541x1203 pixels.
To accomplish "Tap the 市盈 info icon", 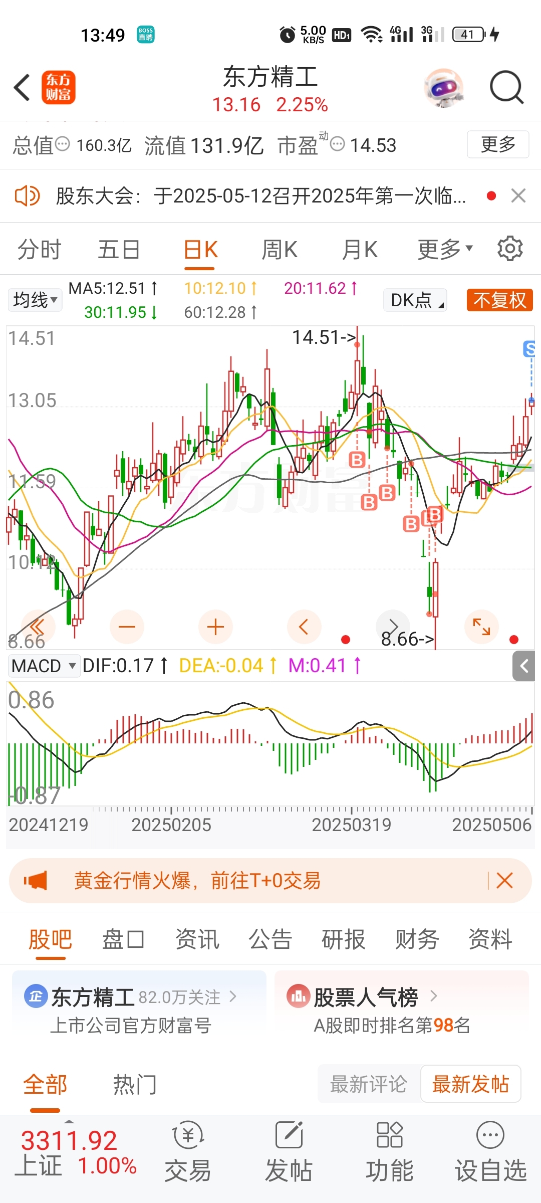I will pos(338,144).
